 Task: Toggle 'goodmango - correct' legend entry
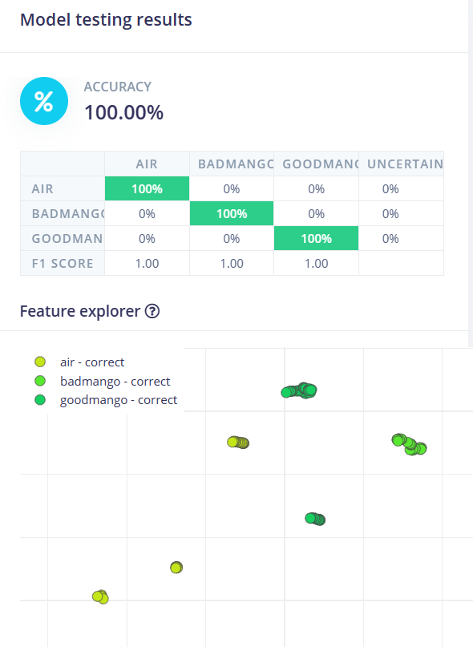(106, 400)
